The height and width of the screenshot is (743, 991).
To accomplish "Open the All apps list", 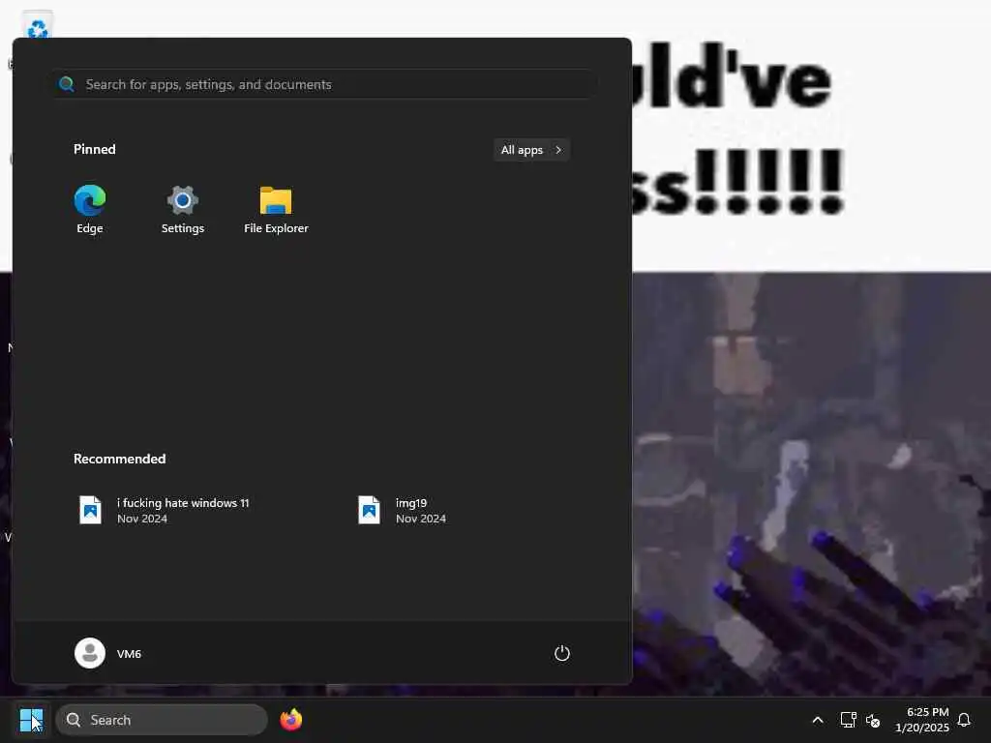I will point(531,150).
